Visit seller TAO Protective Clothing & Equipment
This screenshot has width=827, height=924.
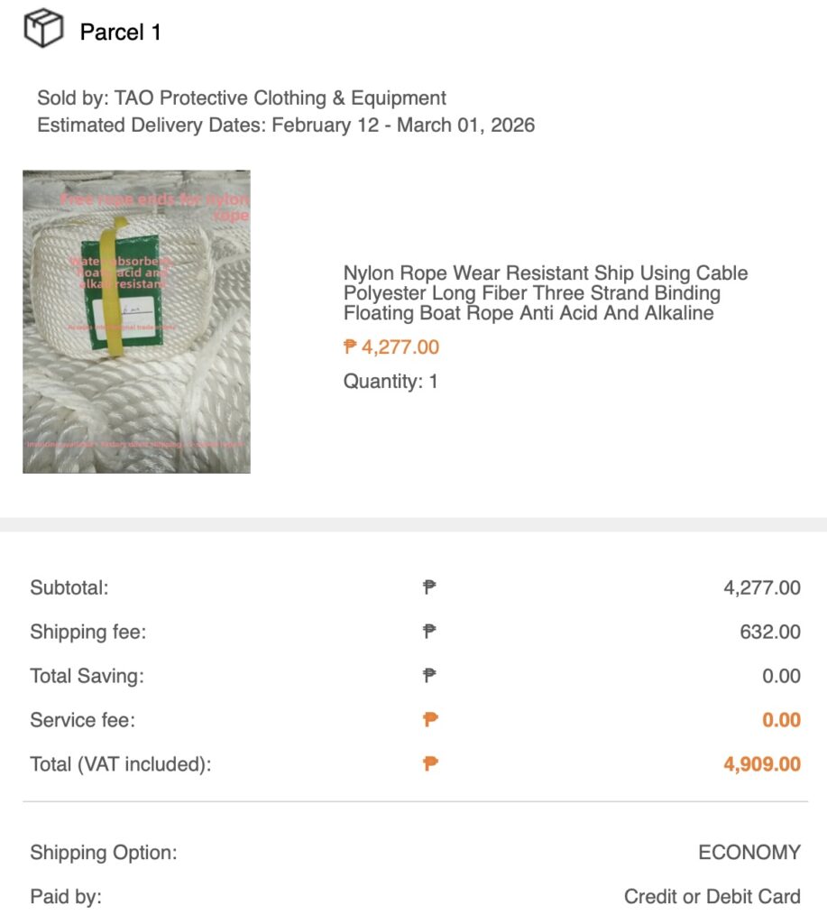click(280, 98)
